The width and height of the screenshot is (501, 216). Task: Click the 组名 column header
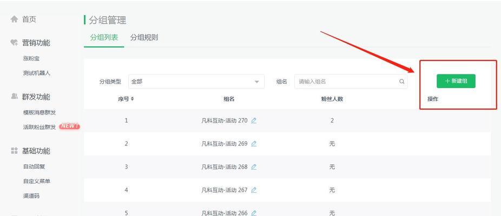(x=229, y=99)
